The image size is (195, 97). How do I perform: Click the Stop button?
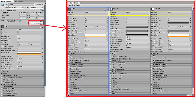point(79,5)
